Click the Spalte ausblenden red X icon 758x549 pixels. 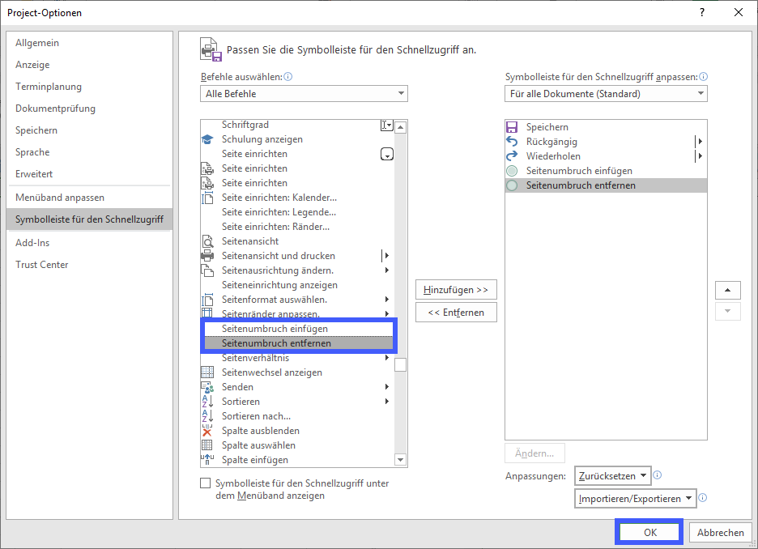[x=207, y=431]
